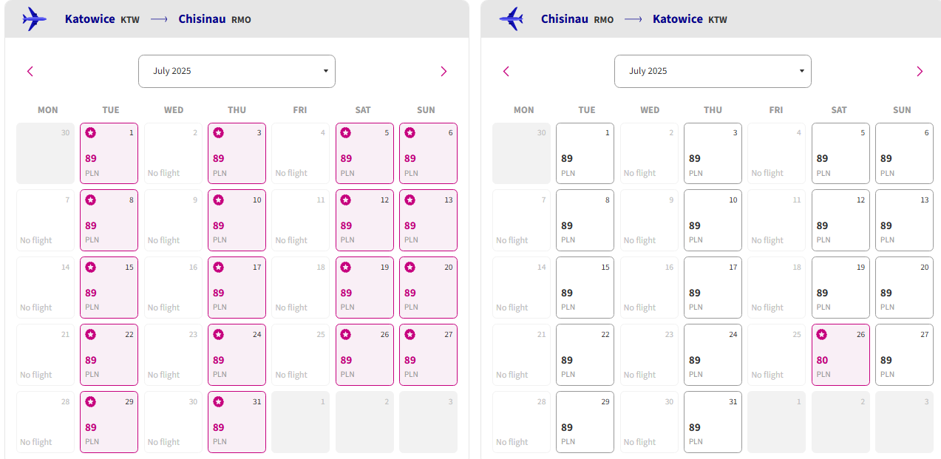Screen dimensions: 941x459
Task: Pick July 31 in Katowice–Chisinau calendar
Action: (x=237, y=422)
